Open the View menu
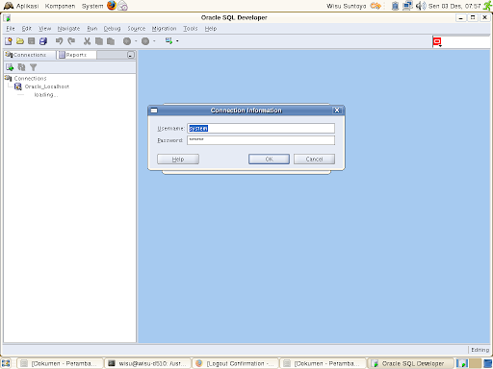 44,29
